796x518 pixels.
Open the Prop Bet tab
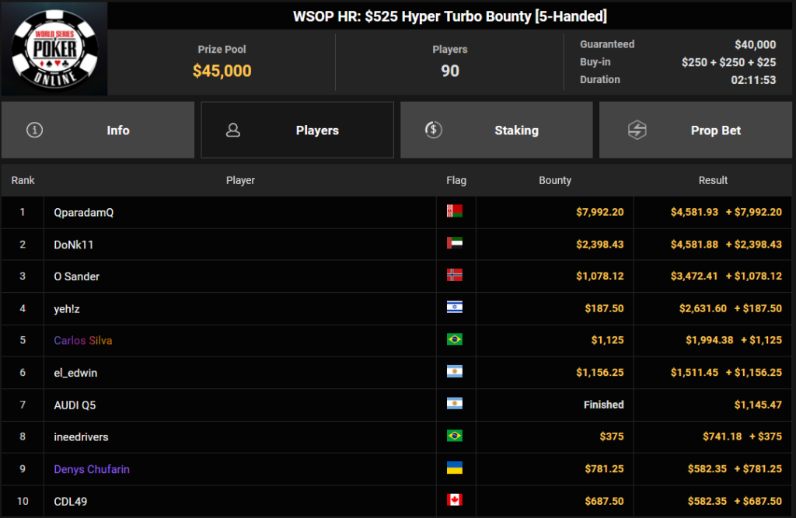click(696, 130)
